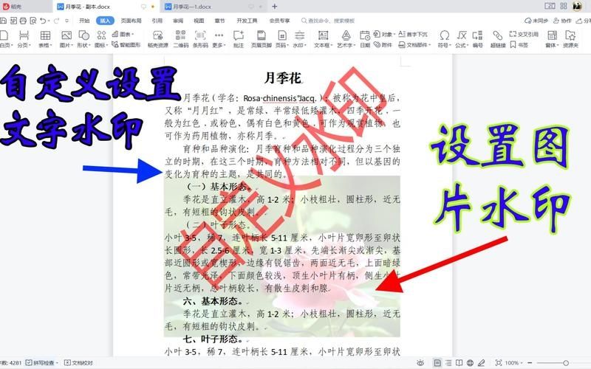Open a new document tab with plus

coord(274,7)
